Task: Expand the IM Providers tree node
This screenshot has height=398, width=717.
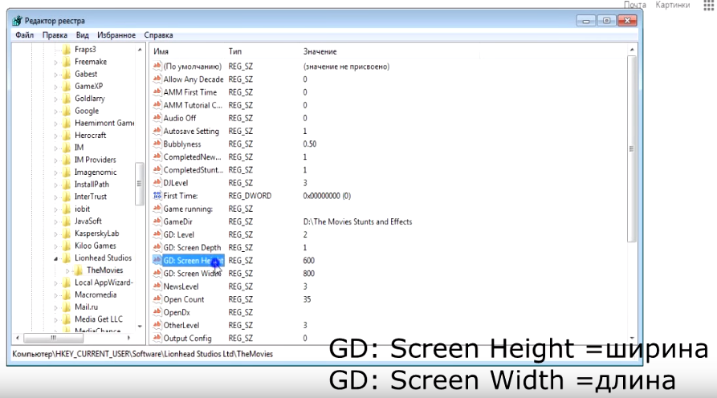Action: point(55,160)
